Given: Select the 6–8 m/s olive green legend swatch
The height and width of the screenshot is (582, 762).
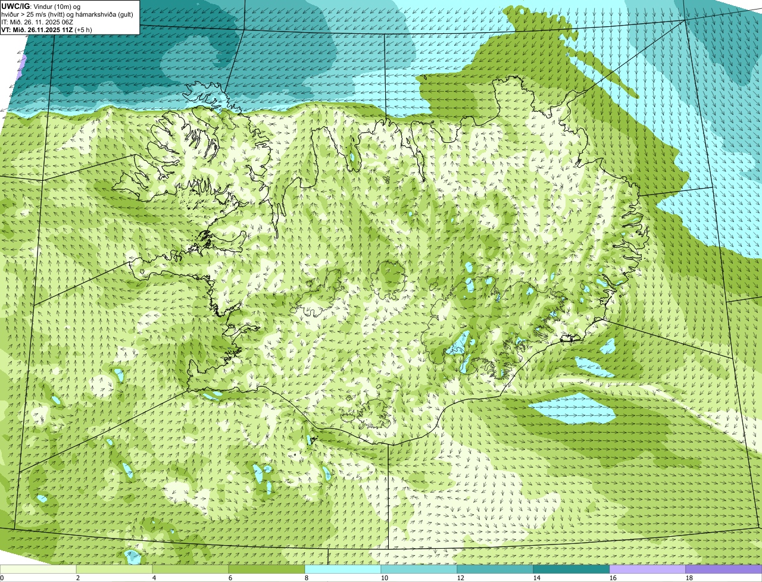Looking at the screenshot, I should tap(267, 569).
